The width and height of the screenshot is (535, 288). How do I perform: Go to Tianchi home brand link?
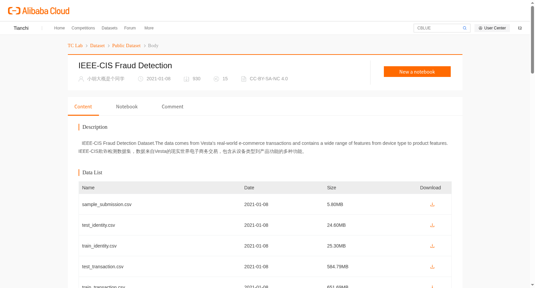tap(21, 28)
